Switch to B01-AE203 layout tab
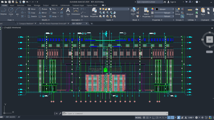 [x=10, y=117]
